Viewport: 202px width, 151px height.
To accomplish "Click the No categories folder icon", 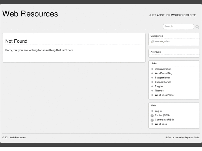I will click(x=152, y=42).
